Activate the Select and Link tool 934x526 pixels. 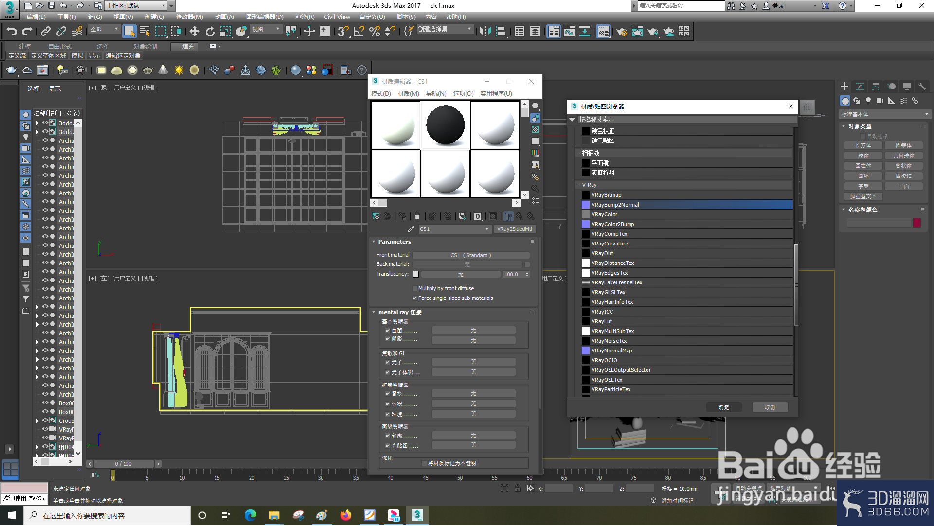(45, 32)
